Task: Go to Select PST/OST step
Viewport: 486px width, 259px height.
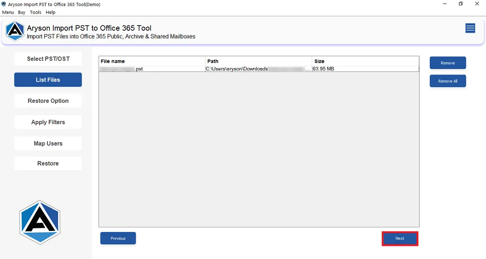Action: coord(48,59)
